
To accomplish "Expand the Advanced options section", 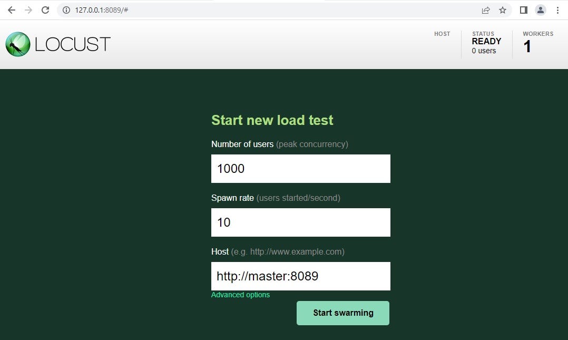I will pos(240,295).
